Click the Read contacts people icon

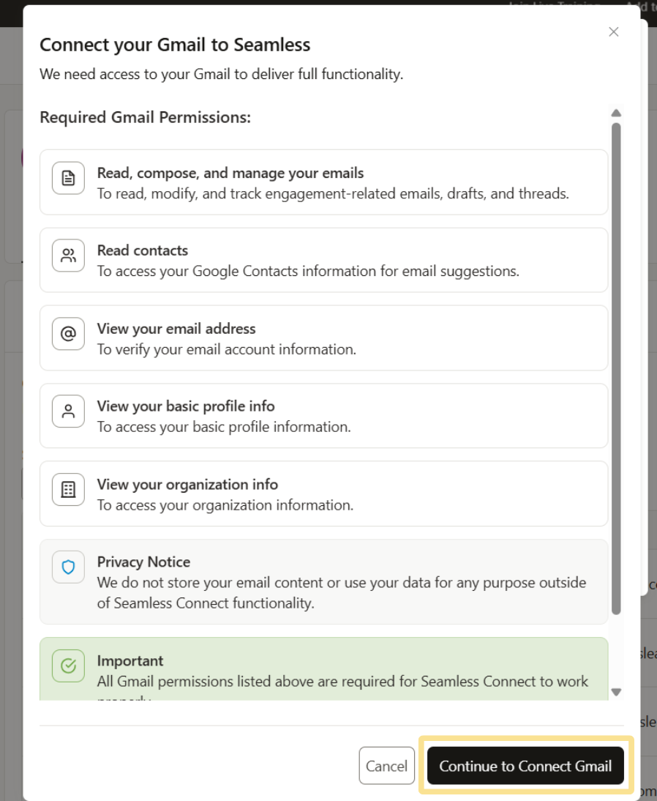67,256
